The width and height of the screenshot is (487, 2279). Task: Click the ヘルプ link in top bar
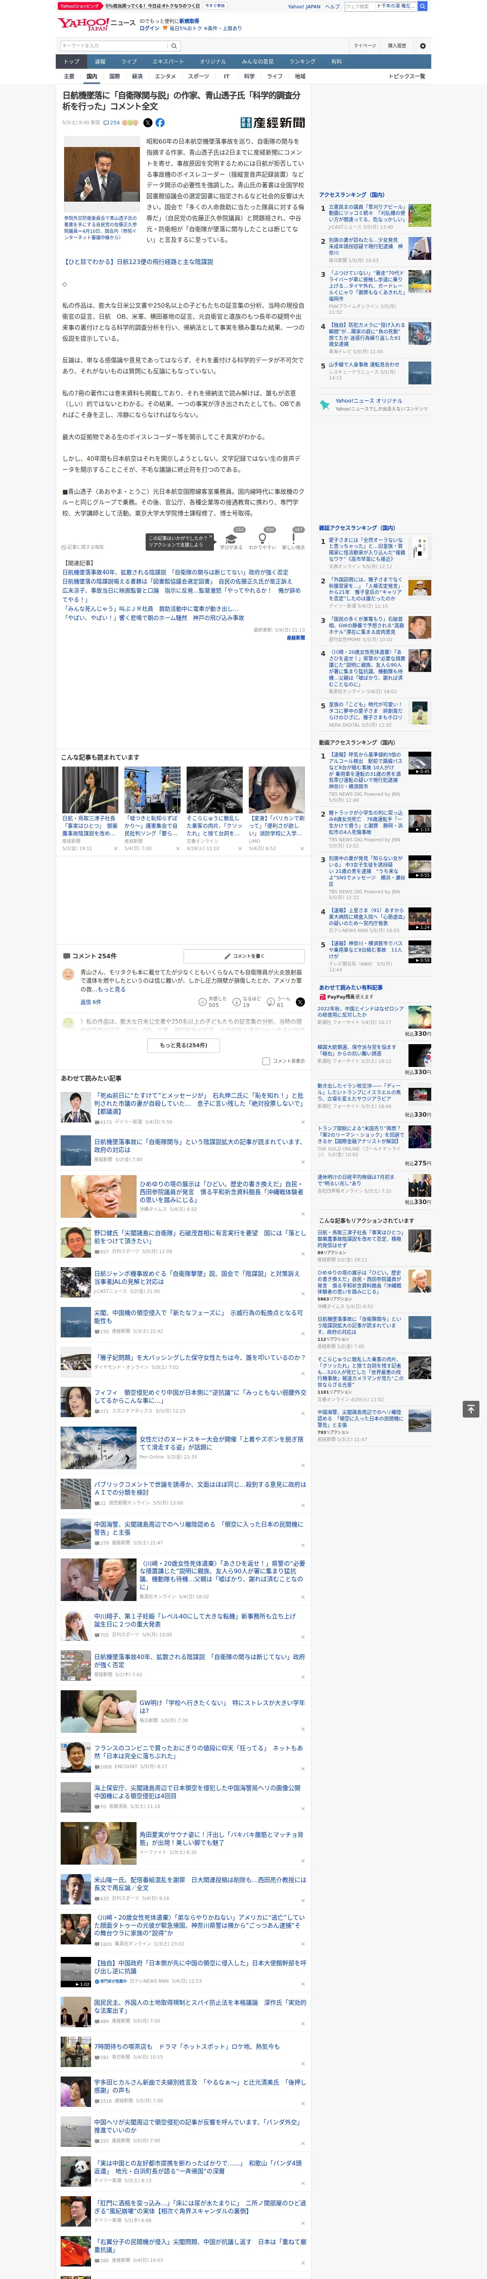pos(332,6)
